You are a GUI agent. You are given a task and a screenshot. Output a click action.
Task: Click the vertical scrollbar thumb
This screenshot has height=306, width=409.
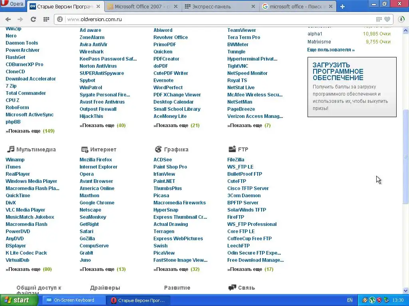(406, 156)
